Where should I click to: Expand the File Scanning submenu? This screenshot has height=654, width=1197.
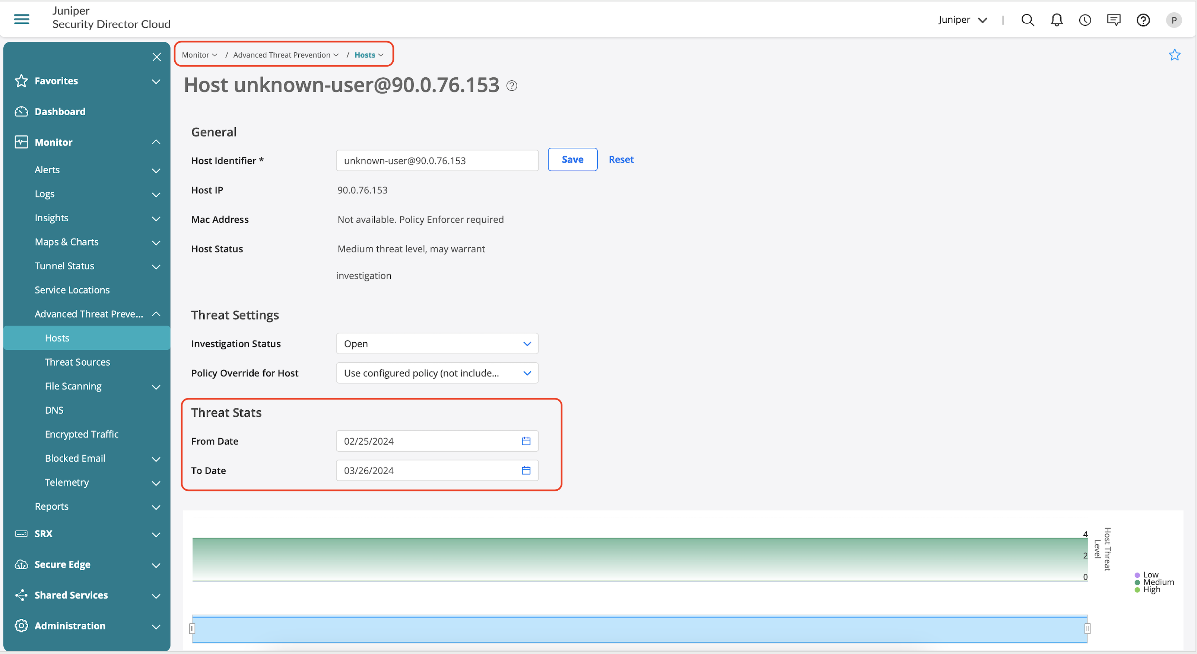tap(156, 387)
